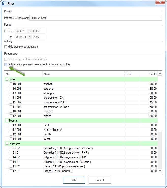Check the 16.001 support checkbox

(x=11, y=111)
